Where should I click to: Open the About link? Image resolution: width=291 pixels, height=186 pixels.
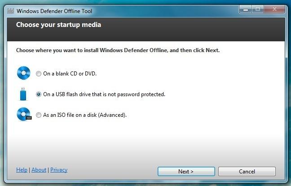pos(39,170)
